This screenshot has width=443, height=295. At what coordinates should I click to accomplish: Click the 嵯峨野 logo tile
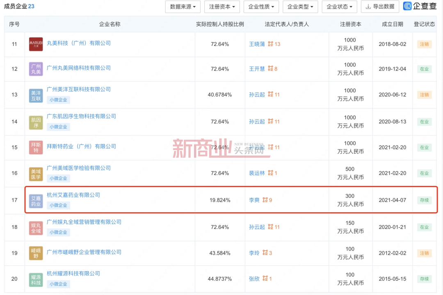(x=36, y=253)
